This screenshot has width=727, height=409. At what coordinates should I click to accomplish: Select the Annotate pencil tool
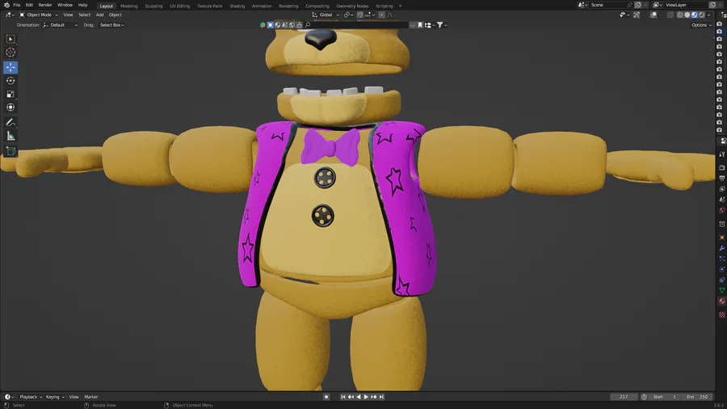pyautogui.click(x=11, y=122)
